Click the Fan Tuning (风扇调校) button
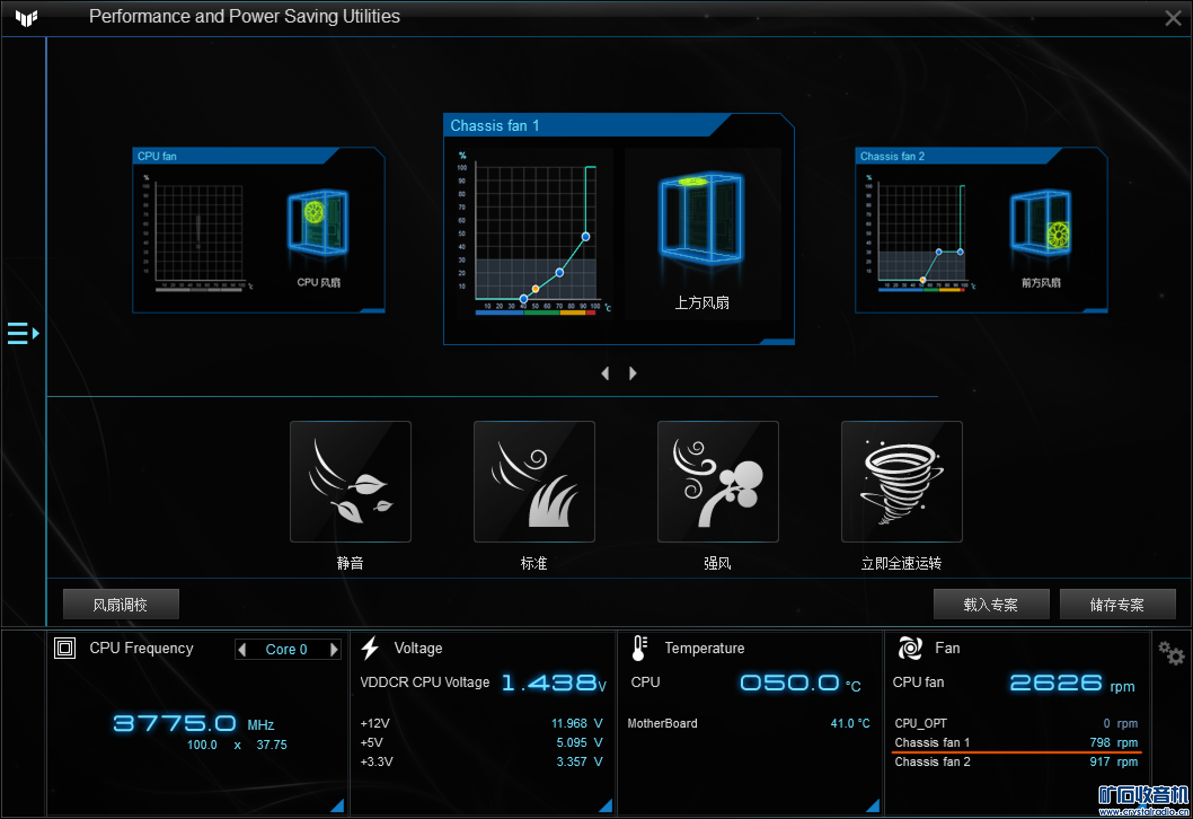The height and width of the screenshot is (819, 1193). 121,605
